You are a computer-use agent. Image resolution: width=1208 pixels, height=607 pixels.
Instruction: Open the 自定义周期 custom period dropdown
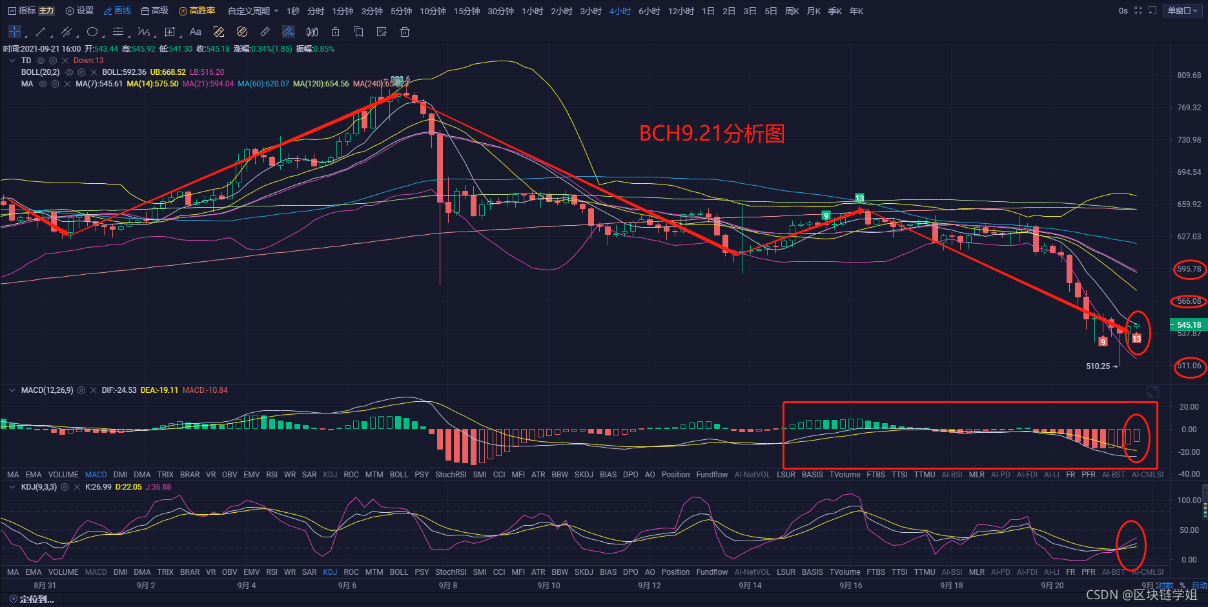pos(253,11)
